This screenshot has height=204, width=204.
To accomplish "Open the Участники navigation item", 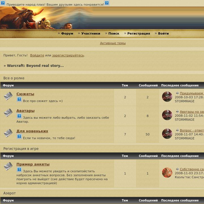I will 91,33.
